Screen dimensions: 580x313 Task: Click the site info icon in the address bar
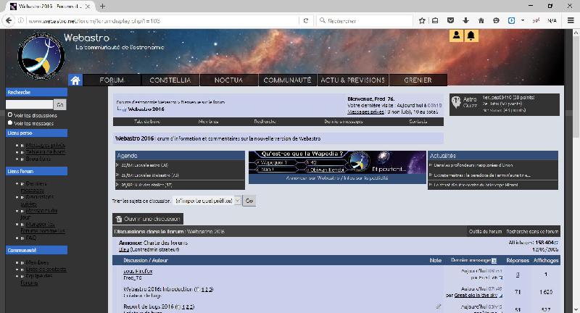coord(21,21)
